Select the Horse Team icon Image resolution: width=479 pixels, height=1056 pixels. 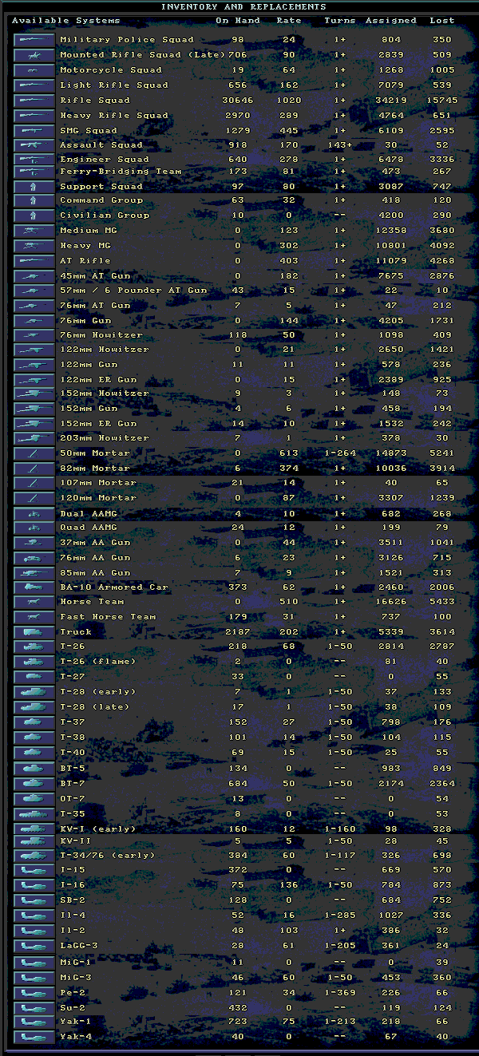point(34,602)
